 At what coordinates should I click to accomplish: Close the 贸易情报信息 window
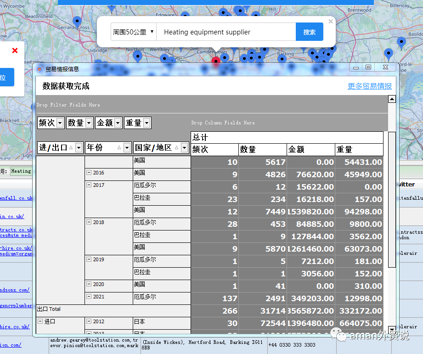coord(385,67)
